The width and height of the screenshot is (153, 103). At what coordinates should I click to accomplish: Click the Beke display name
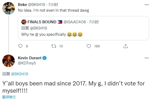pos(23,5)
